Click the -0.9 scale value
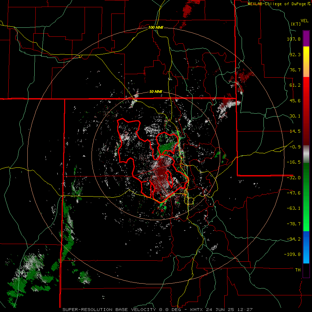 [295, 147]
